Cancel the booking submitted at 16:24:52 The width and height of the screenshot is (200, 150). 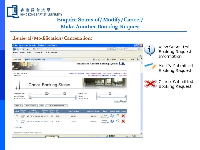(x=123, y=116)
